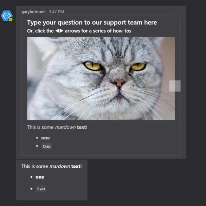Click the garybotnode bot avatar icon
206x206 pixels.
coord(7,16)
